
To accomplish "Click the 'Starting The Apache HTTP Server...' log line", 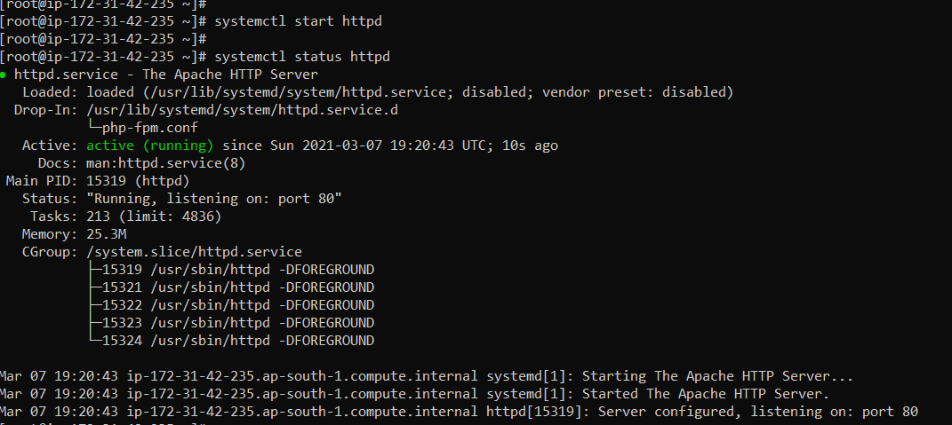I will point(426,376).
